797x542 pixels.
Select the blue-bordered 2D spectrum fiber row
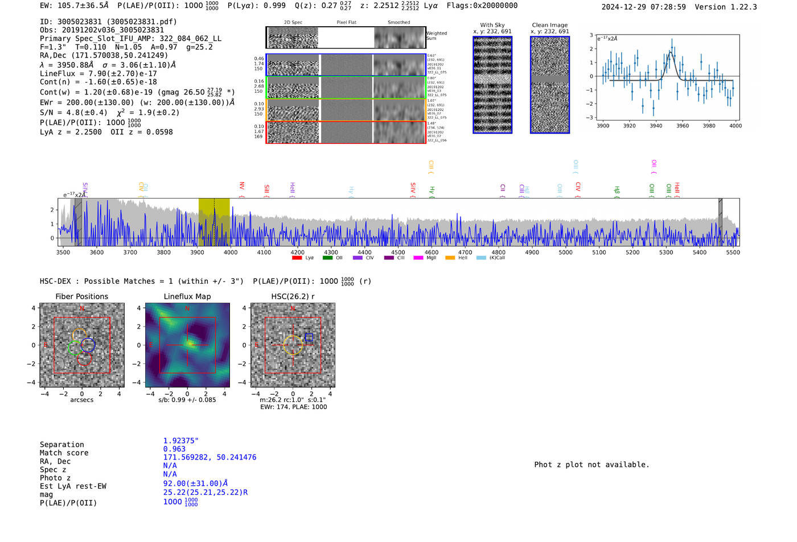[346, 65]
